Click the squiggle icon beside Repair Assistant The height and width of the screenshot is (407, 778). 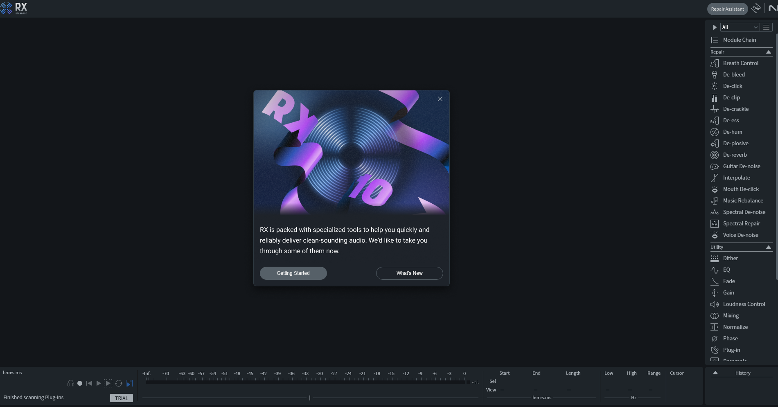(x=756, y=8)
